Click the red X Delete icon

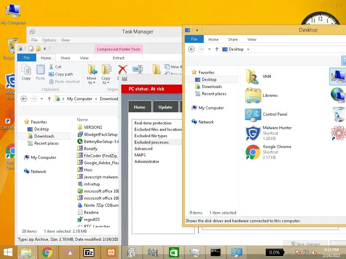pos(123,69)
